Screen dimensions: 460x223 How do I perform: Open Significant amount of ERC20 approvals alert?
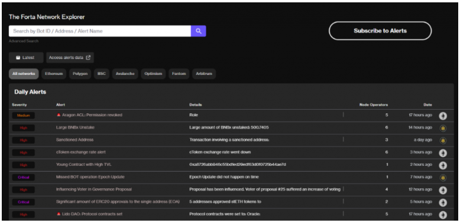tap(118, 202)
